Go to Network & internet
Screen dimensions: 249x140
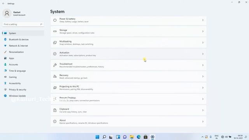point(23,46)
